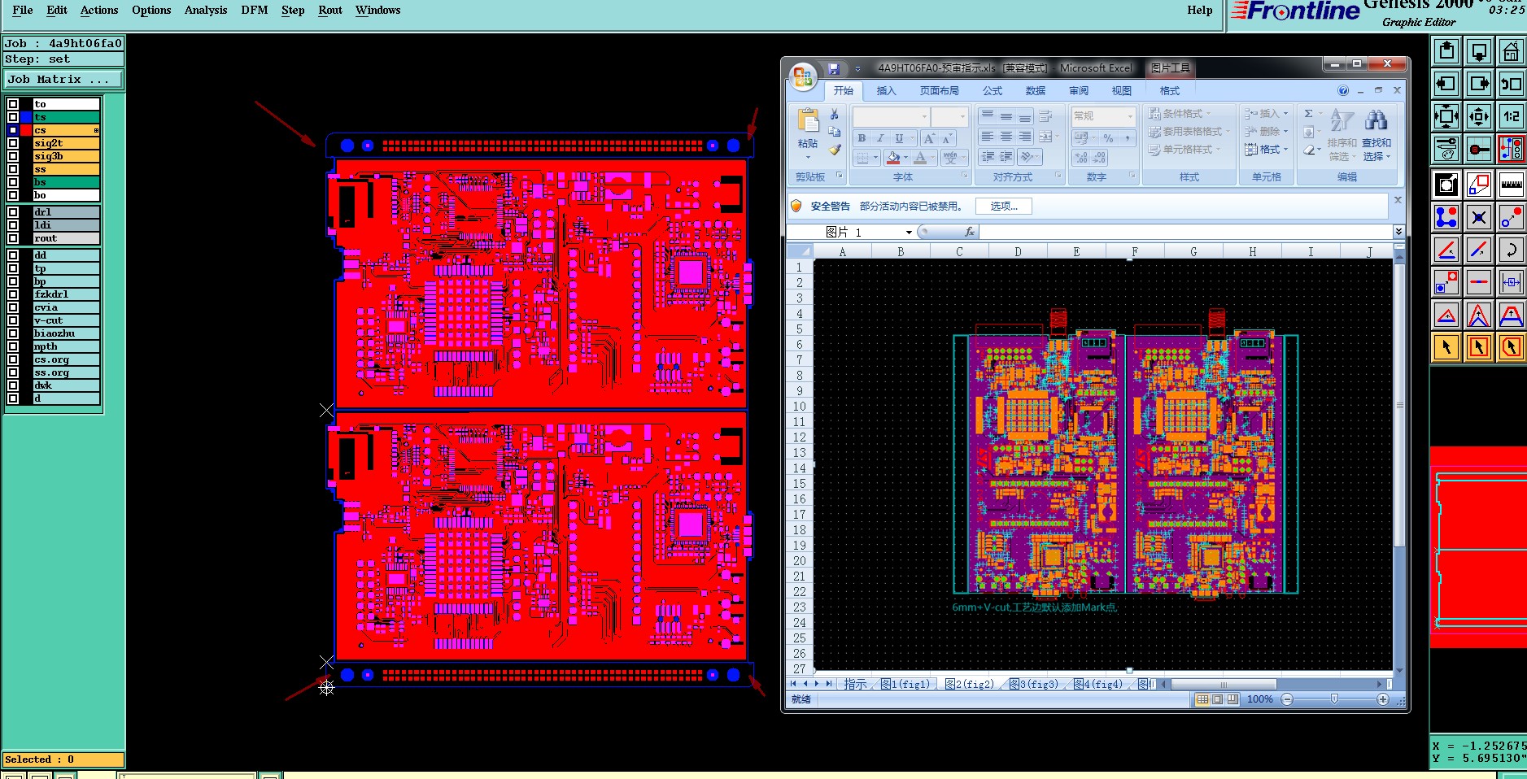Toggle the checkbox for layer drl
Image resolution: width=1527 pixels, height=779 pixels.
click(x=13, y=212)
